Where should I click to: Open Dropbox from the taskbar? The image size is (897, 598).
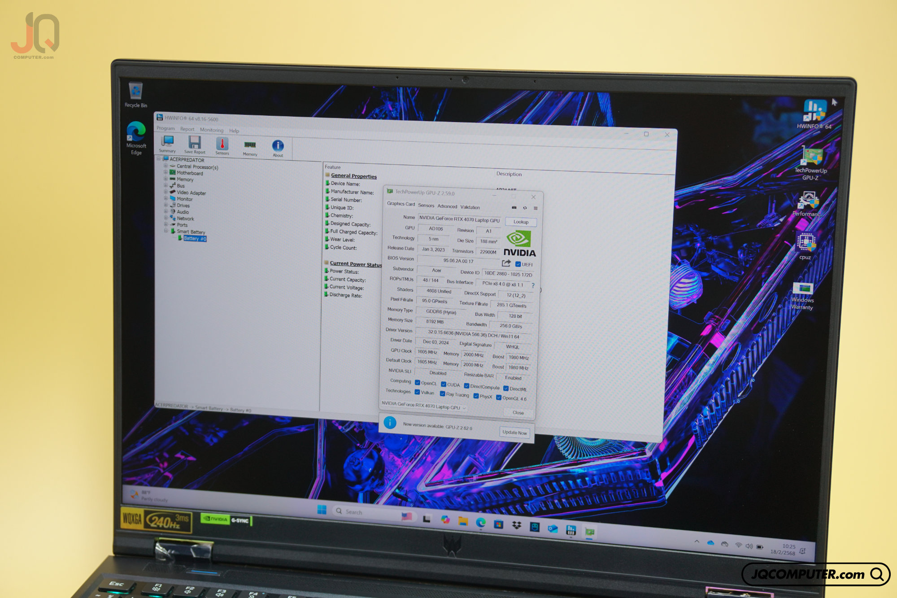517,525
